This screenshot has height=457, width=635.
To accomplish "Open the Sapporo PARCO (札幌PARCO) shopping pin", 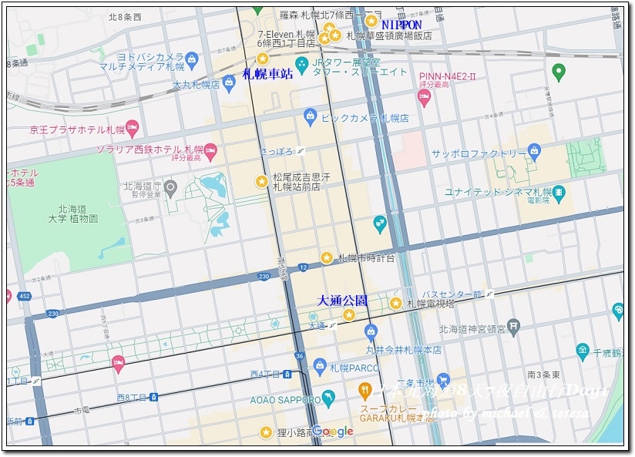I will click(x=320, y=367).
